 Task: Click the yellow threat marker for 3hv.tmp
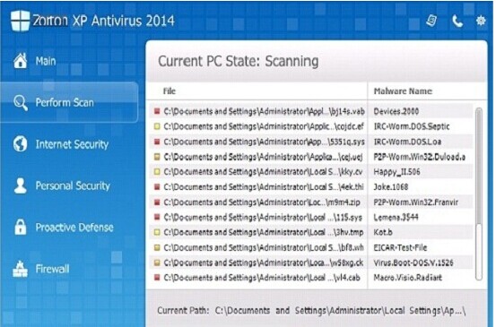[157, 233]
